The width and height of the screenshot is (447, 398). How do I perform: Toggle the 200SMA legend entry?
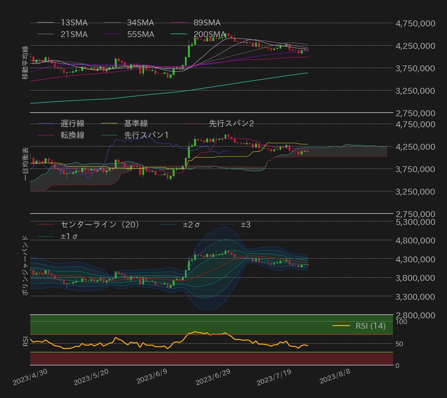[209, 34]
